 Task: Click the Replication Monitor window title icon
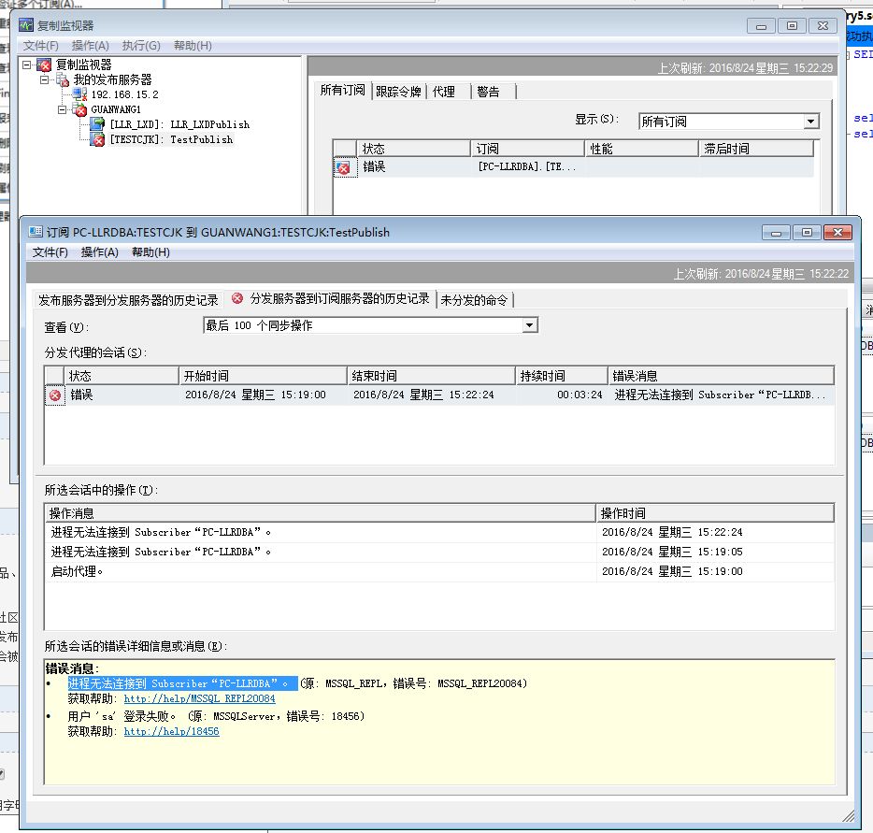[25, 25]
